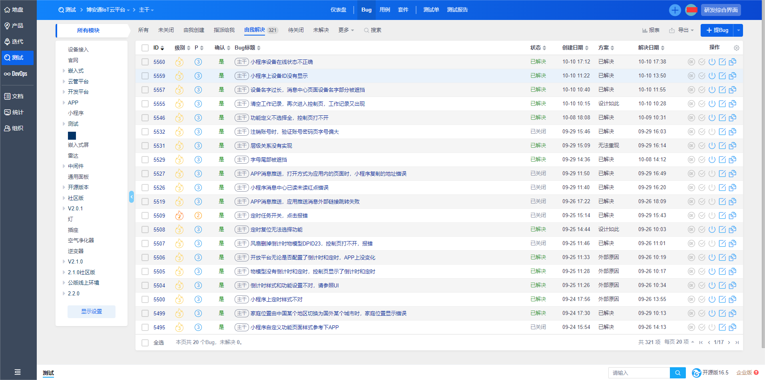Open the user avatar menu

691,10
